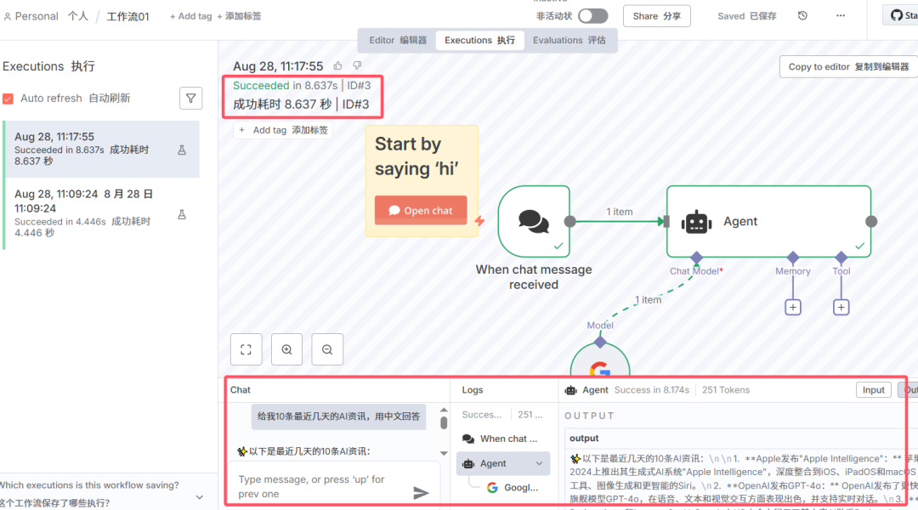
Task: Click the Input button in Agent panel
Action: 873,390
